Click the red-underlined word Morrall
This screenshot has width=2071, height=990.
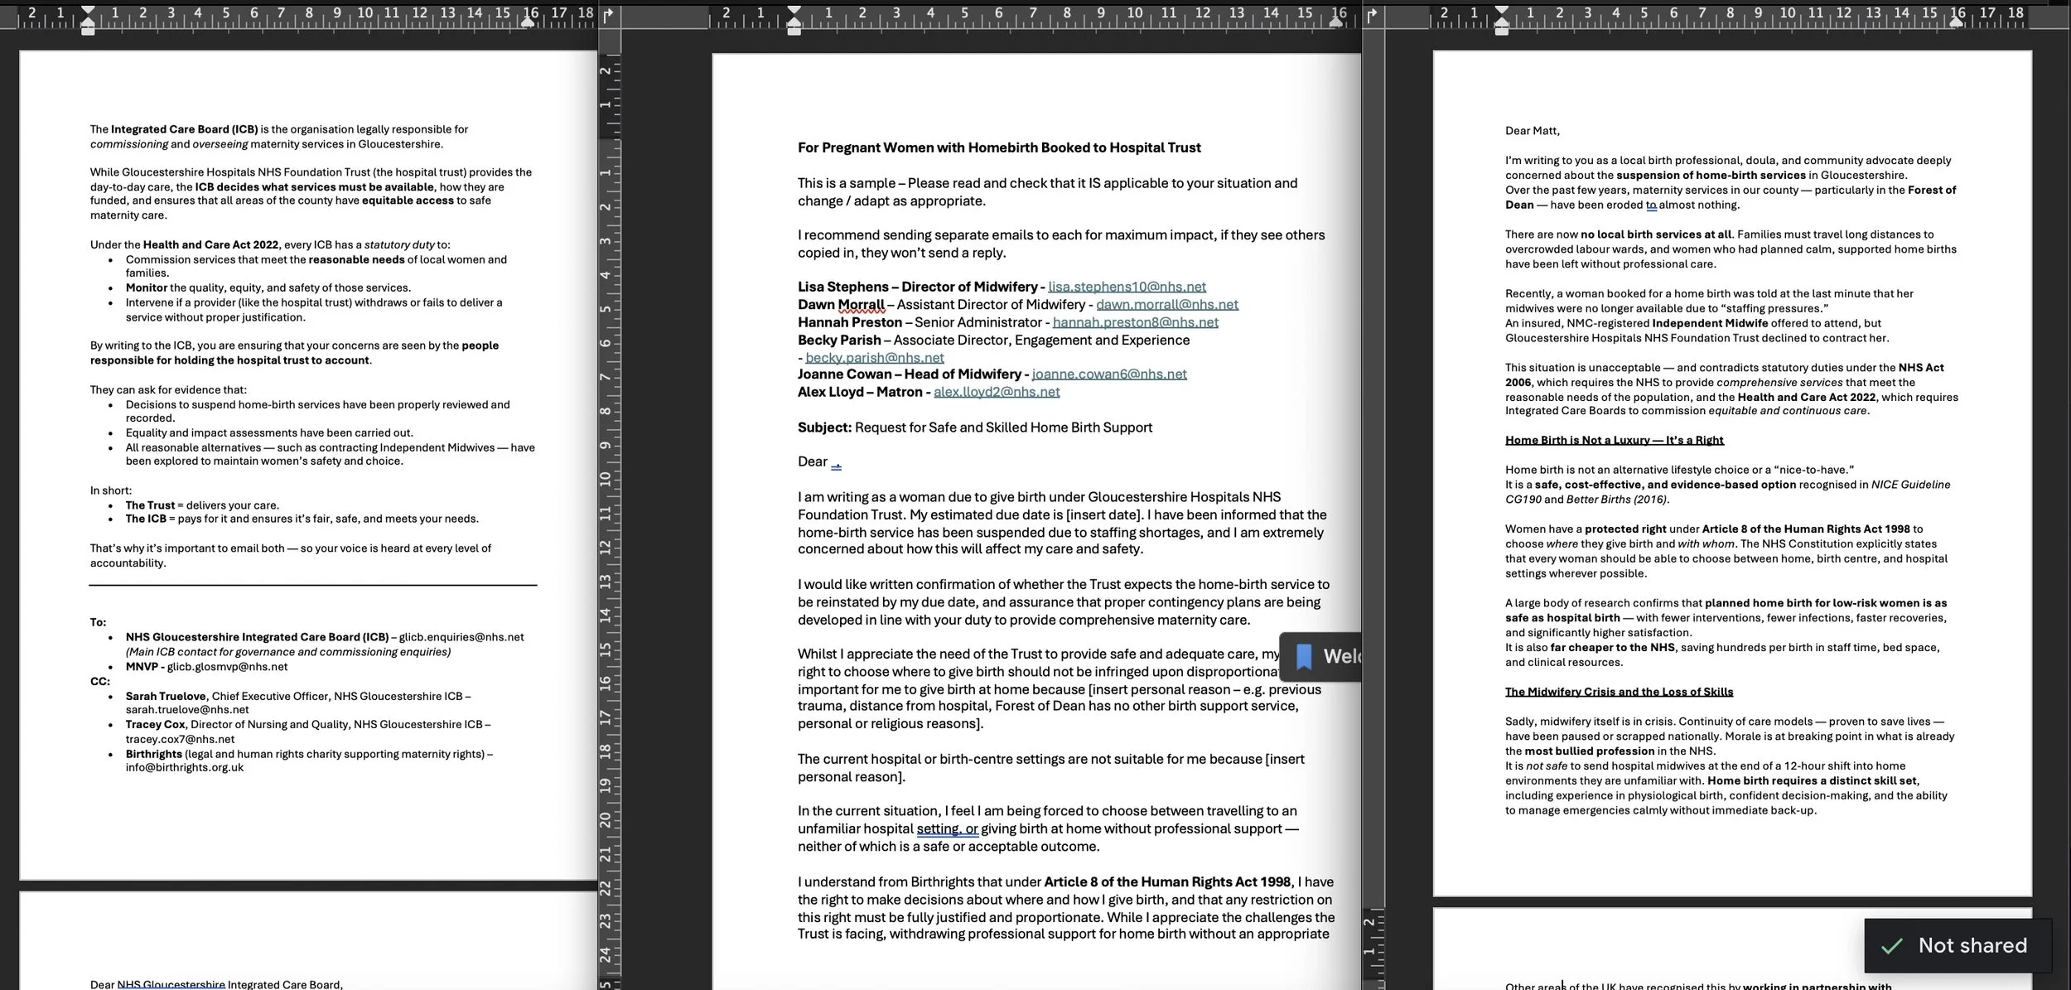point(861,305)
